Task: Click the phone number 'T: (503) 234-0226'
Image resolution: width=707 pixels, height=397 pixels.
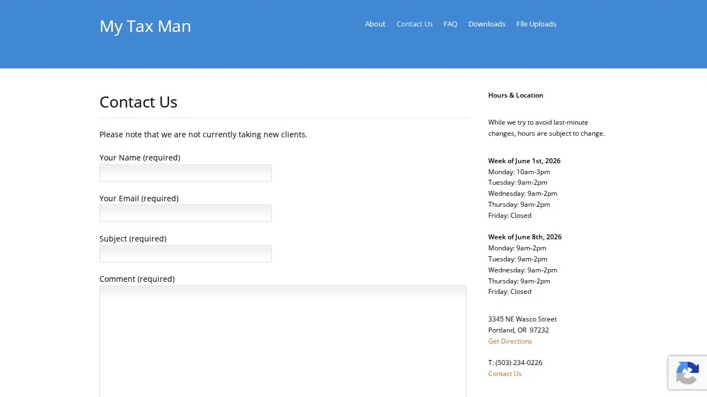Action: (515, 362)
